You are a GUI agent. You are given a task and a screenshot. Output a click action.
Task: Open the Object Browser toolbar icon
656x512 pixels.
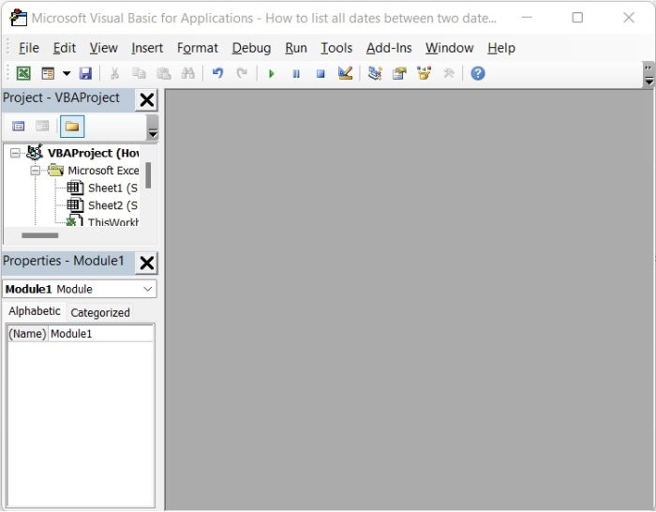coord(424,73)
